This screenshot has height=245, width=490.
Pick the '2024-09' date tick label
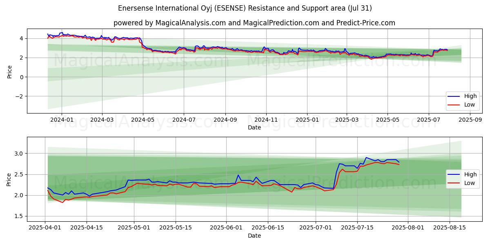point(225,120)
